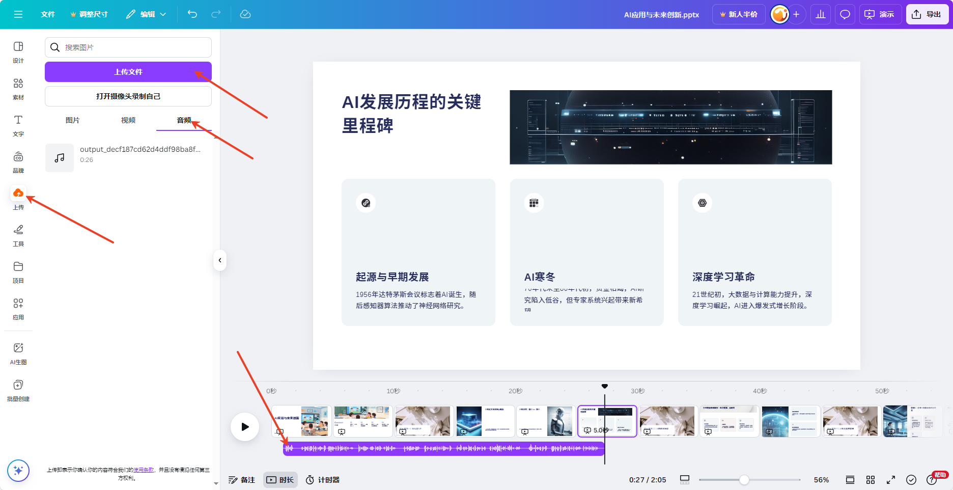Open the insights chart icon in top bar
Viewport: 953px width, 490px height.
(821, 14)
